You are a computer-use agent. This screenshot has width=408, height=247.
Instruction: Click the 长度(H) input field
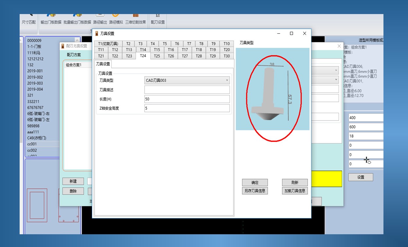click(x=187, y=99)
